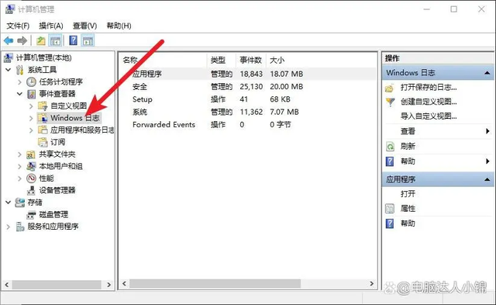Viewport: 496px width, 305px height.
Task: Click the center pane horizontal scrollbar thumb
Action: click(x=215, y=283)
